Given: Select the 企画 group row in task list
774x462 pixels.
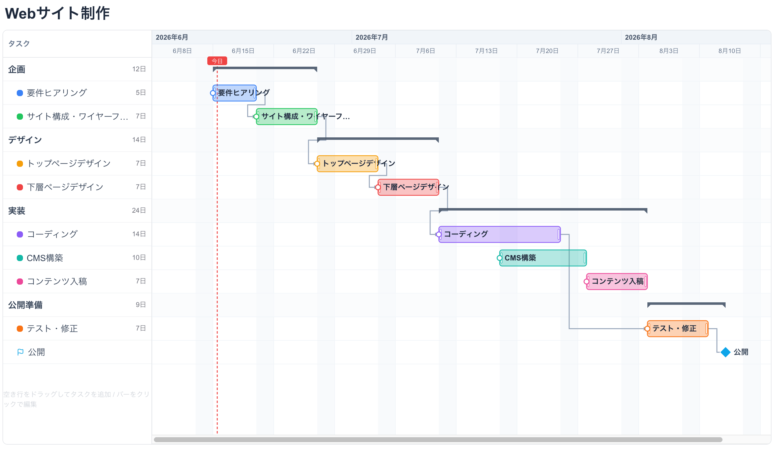Looking at the screenshot, I should 77,69.
